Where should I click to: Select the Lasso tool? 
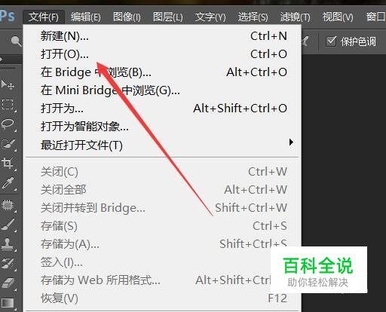pos(8,124)
